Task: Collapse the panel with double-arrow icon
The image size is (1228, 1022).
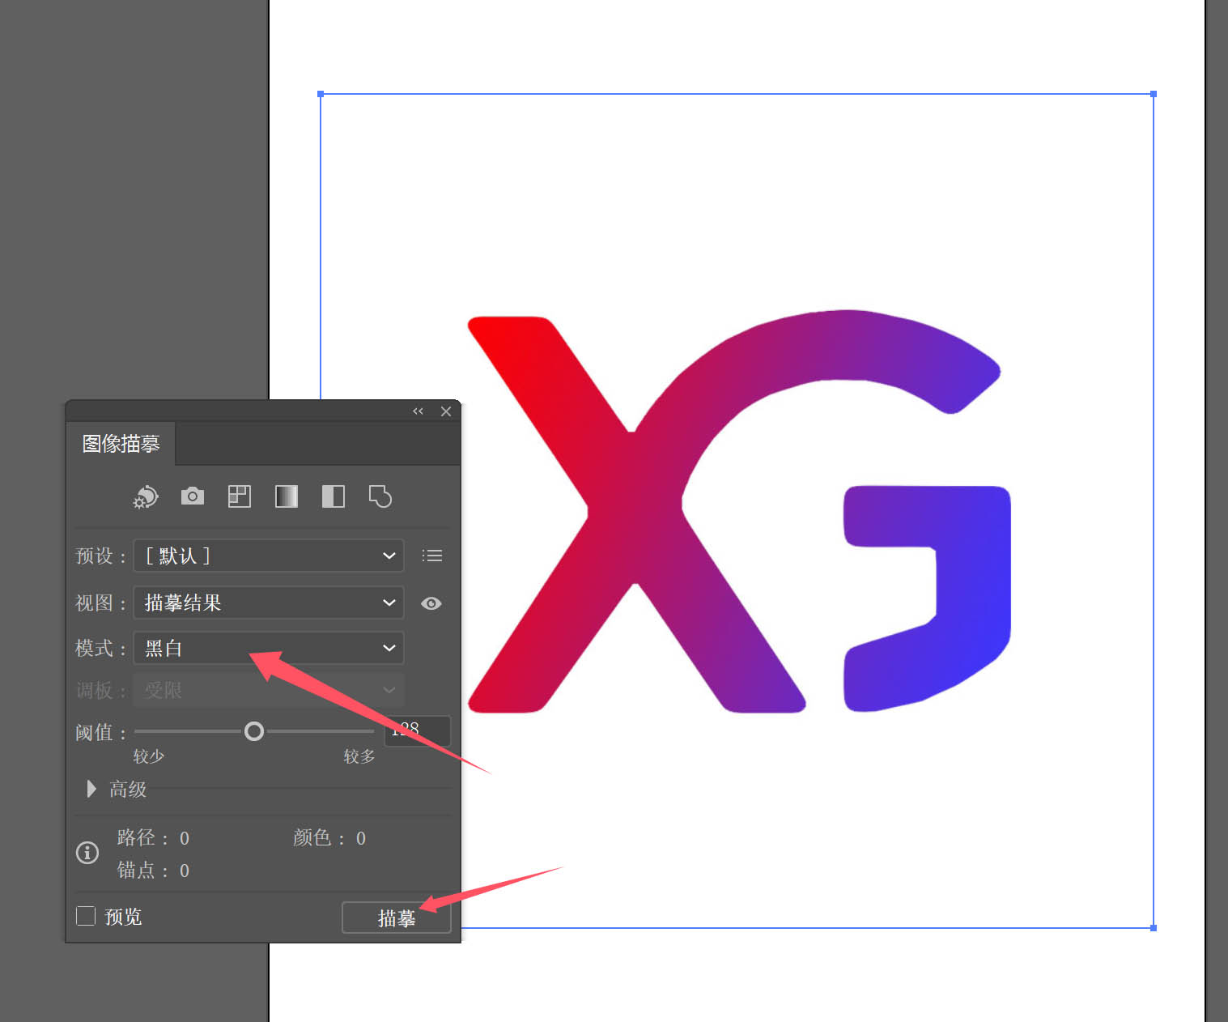Action: click(x=418, y=411)
